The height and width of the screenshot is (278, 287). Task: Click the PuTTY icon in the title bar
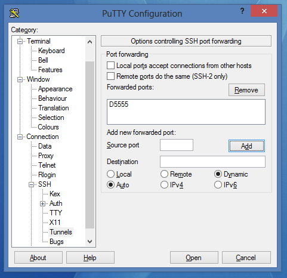[14, 13]
